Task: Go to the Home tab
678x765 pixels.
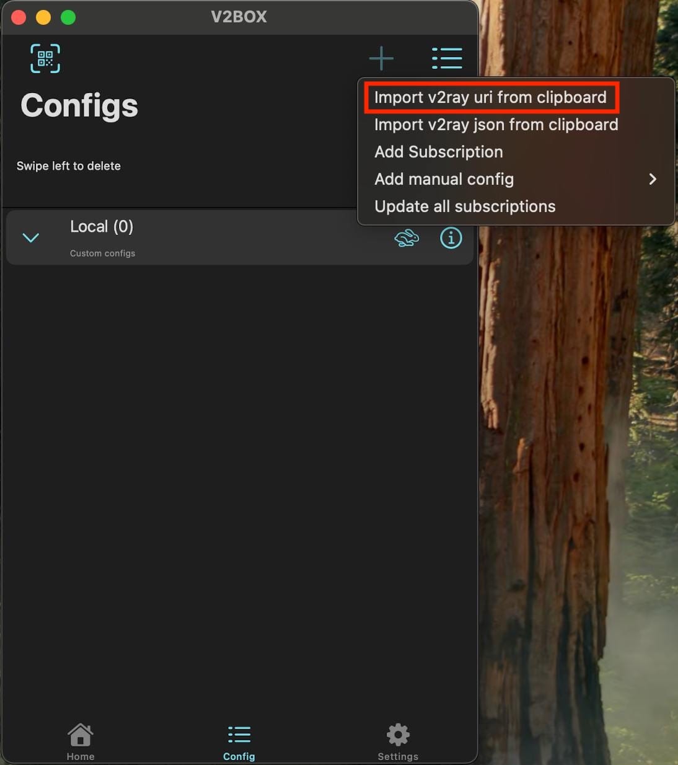Action: (81, 741)
